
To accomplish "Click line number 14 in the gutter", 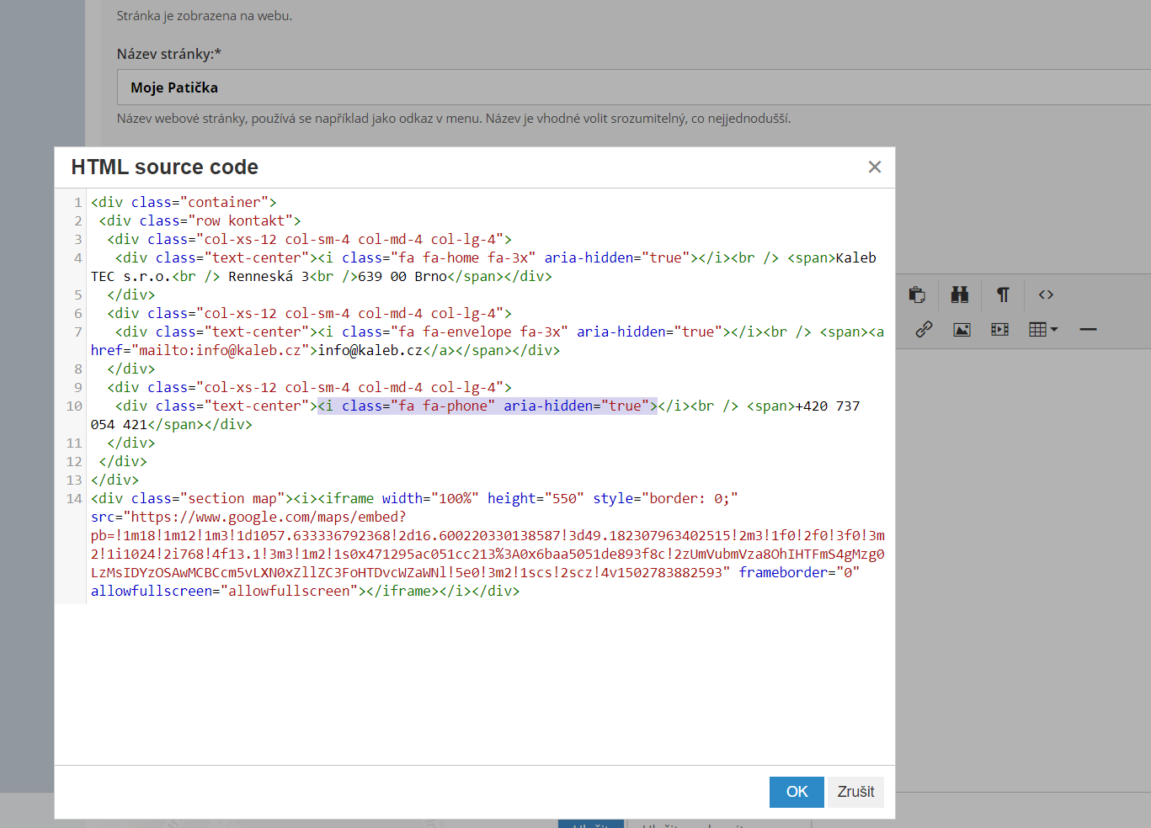I will tap(74, 499).
